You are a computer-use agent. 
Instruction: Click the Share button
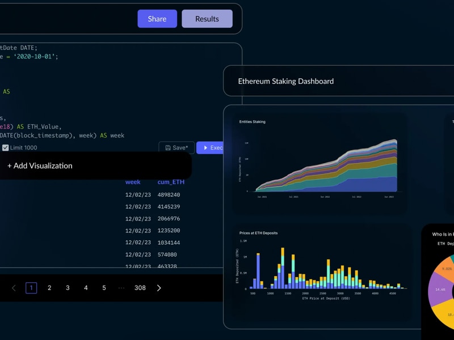(157, 19)
